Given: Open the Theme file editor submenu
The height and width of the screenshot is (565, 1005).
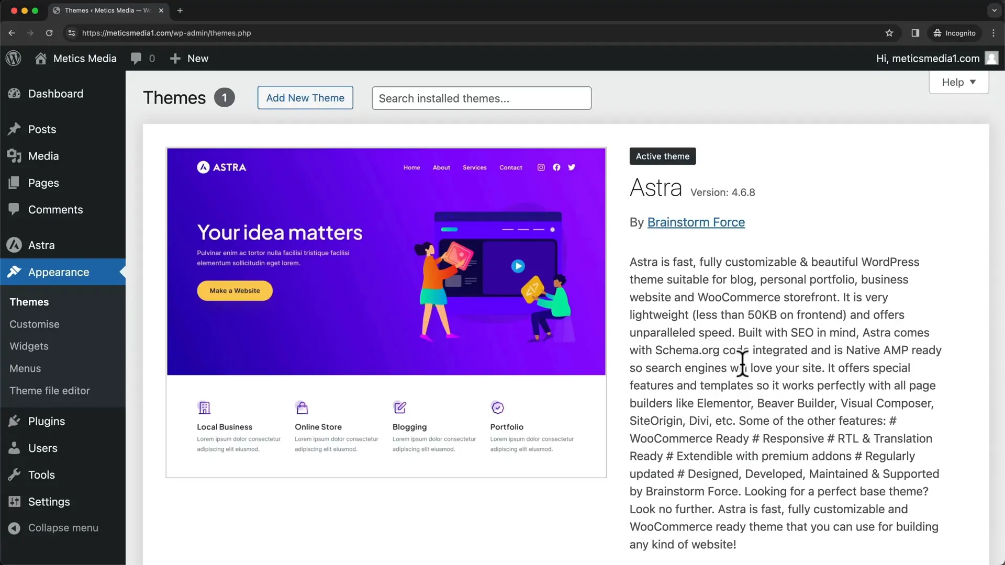Looking at the screenshot, I should (x=50, y=390).
